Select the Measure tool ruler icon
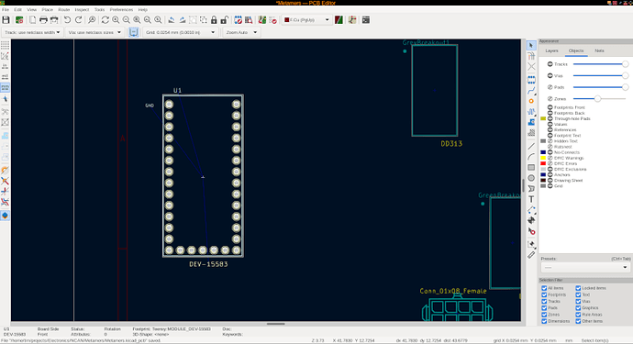Screen dimensions: 633x344 tap(531, 255)
